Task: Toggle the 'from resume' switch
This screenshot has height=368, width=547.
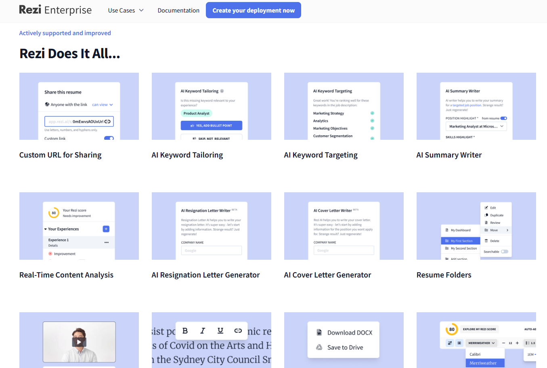Action: pos(503,118)
